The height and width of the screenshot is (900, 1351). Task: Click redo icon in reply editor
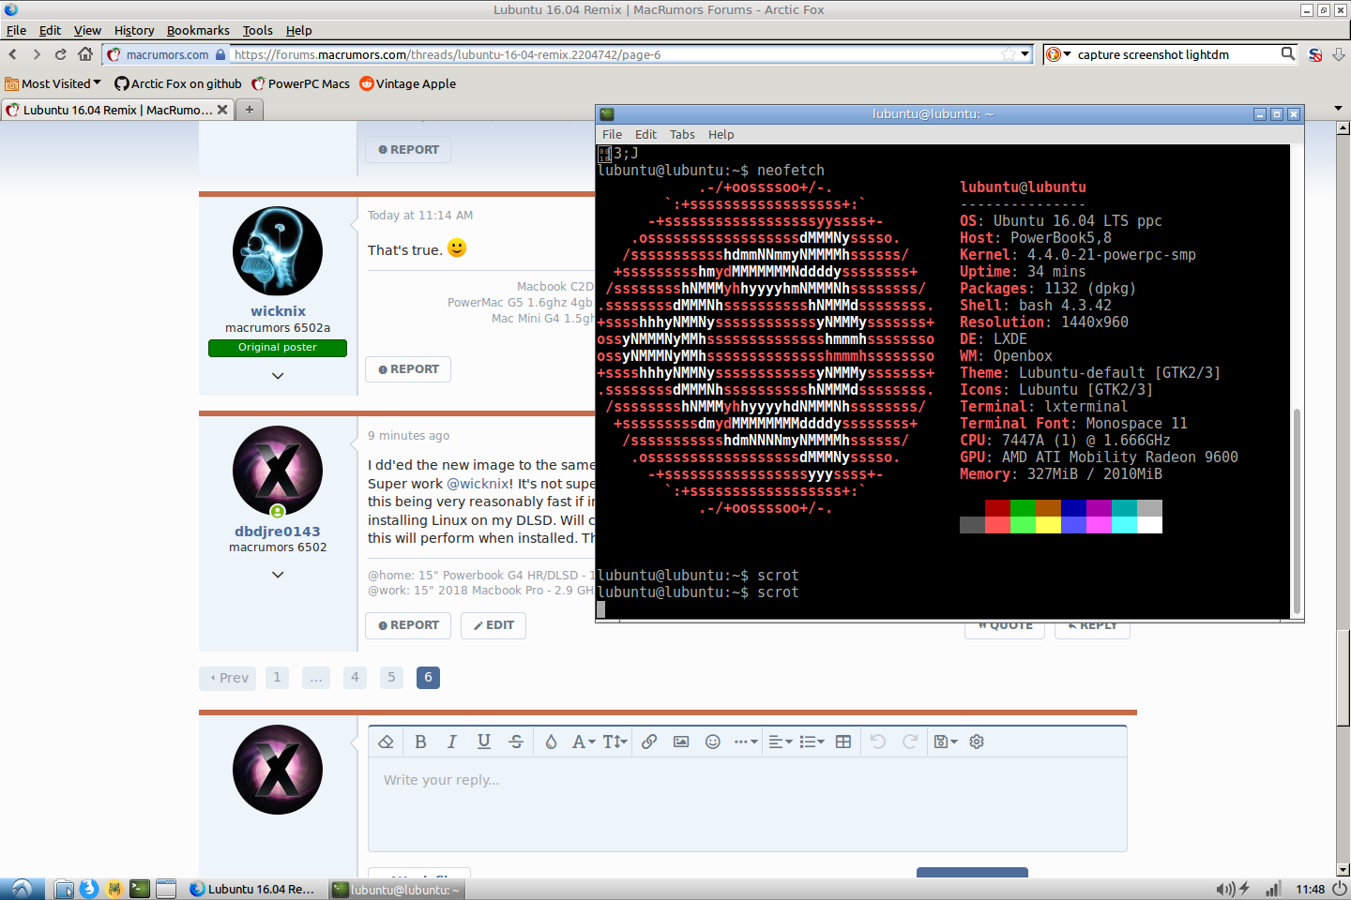pyautogui.click(x=910, y=742)
